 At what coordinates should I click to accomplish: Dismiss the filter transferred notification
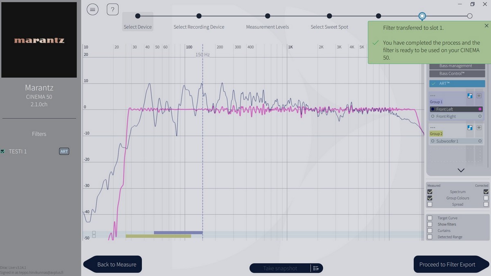click(x=486, y=25)
